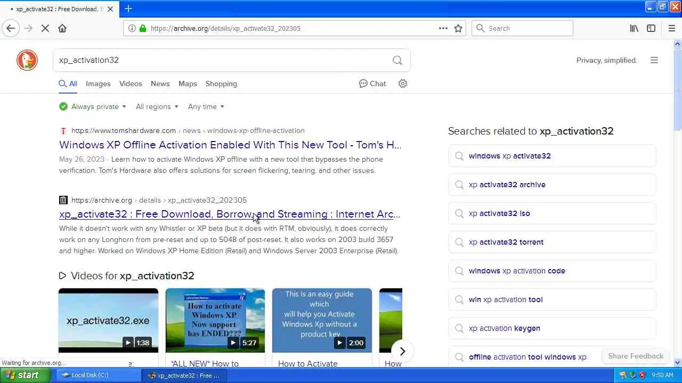Search related: win xp activation tool

point(552,299)
